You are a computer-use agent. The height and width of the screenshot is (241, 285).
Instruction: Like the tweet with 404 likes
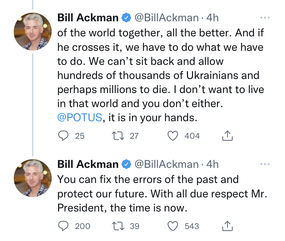[172, 136]
